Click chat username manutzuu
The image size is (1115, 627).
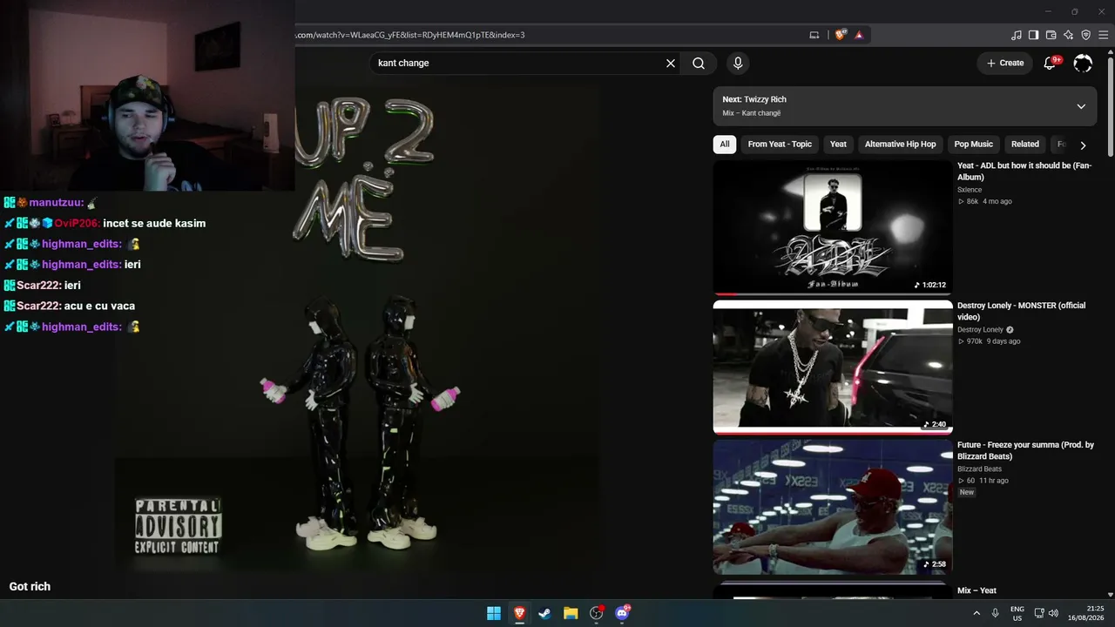57,203
